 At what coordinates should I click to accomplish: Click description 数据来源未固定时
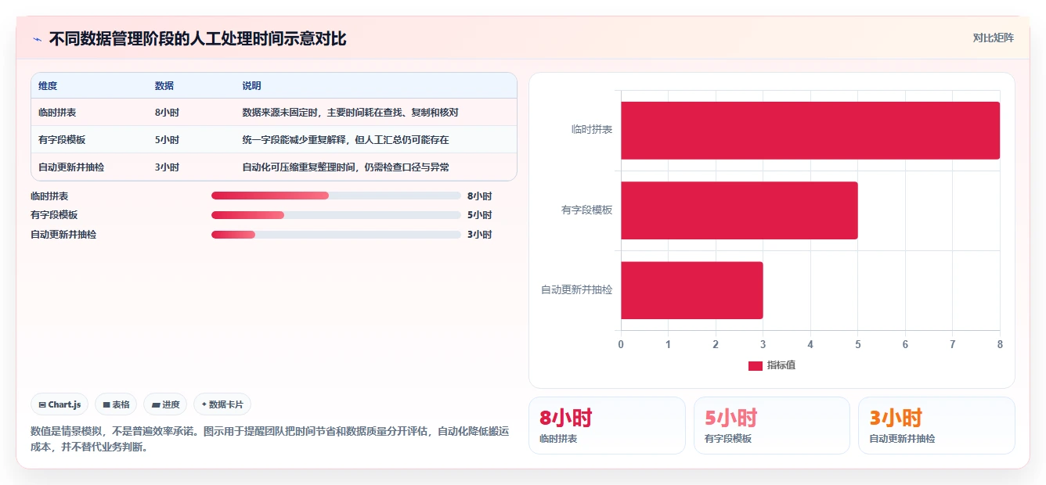[x=350, y=113]
